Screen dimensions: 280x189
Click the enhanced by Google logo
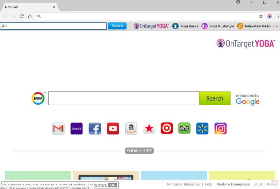click(x=248, y=99)
